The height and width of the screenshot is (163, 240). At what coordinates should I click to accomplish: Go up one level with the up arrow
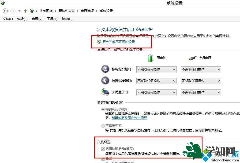coord(25,11)
